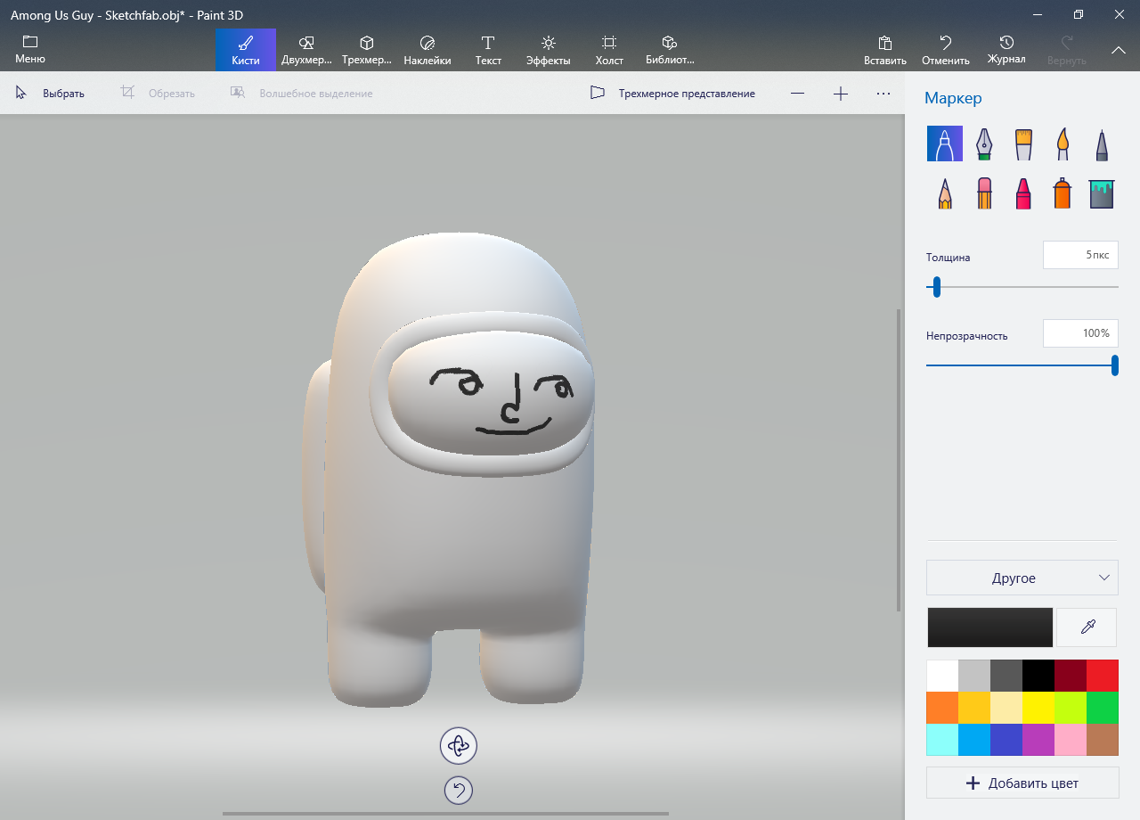Open the three-dots more options menu

883,94
